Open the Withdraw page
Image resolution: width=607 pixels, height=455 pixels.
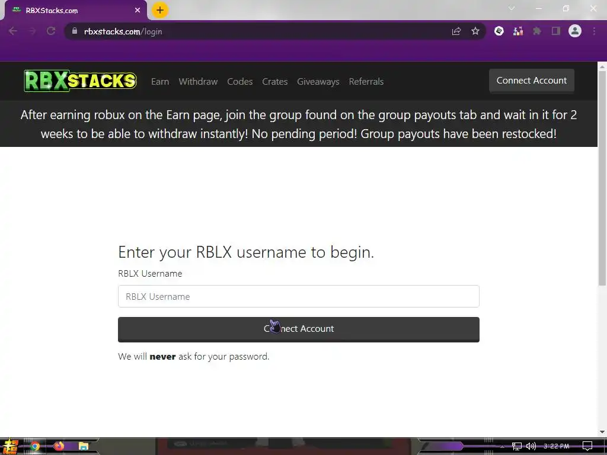198,82
